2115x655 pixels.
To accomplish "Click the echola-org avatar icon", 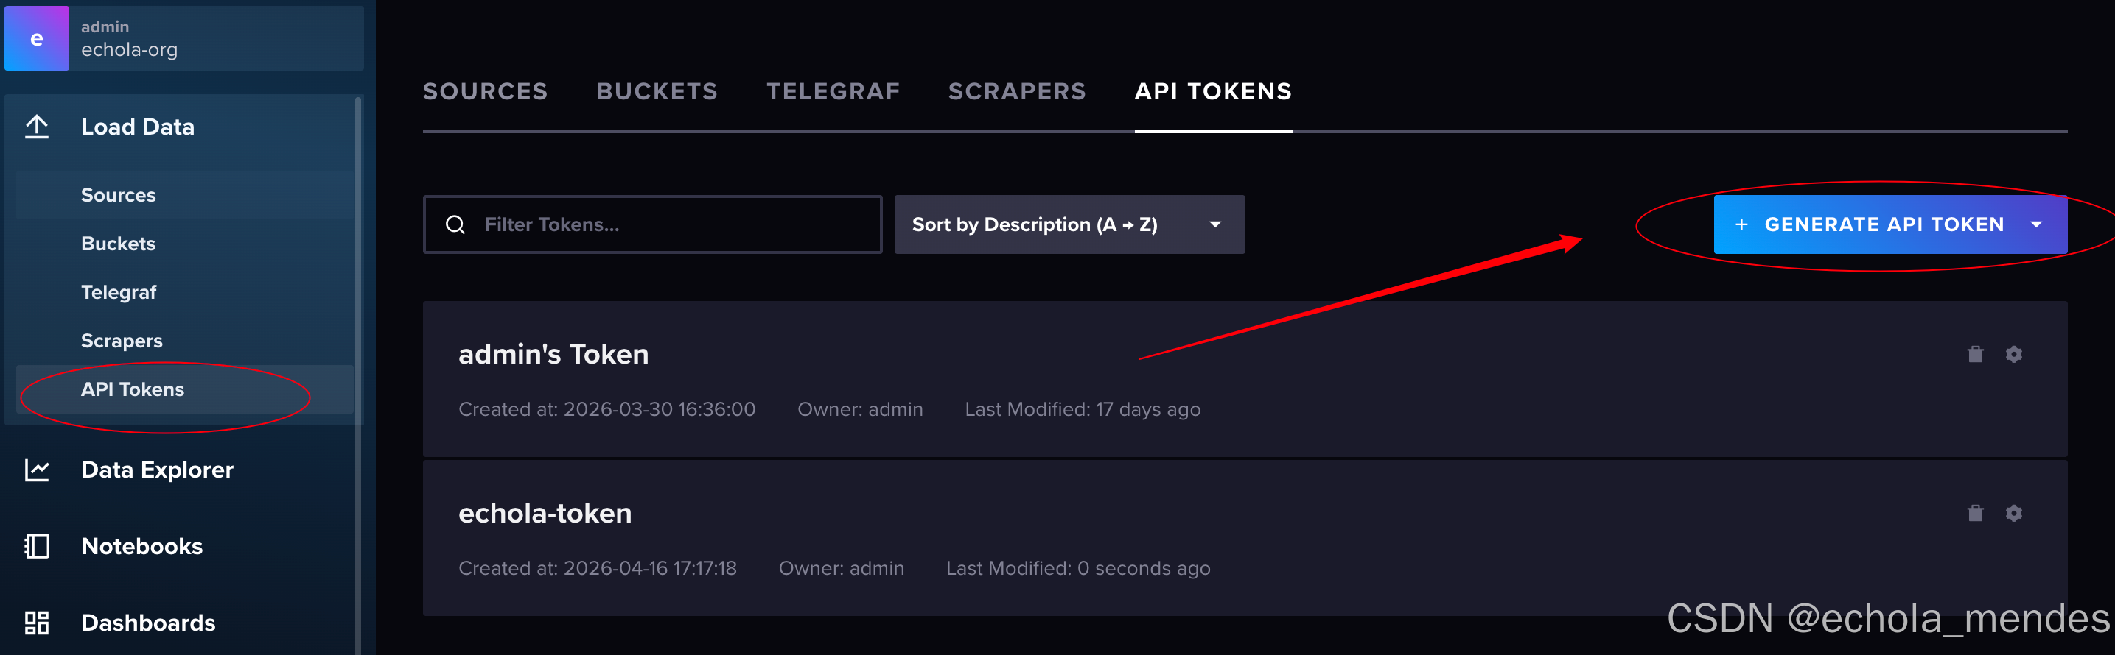I will [x=36, y=38].
